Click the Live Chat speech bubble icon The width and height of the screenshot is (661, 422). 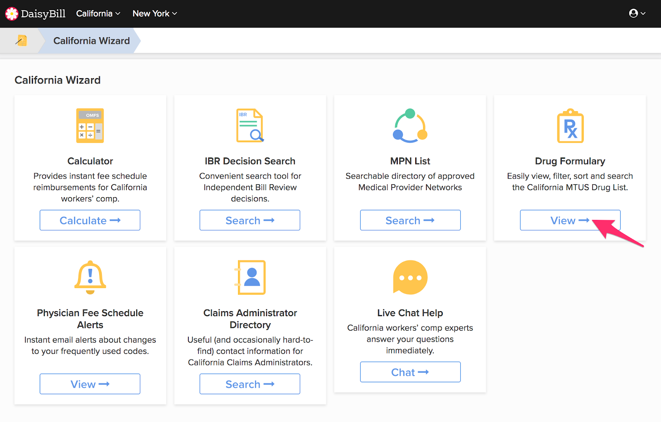[410, 277]
